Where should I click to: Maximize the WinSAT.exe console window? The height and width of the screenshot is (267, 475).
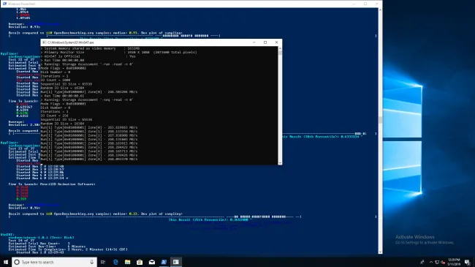(265, 42)
